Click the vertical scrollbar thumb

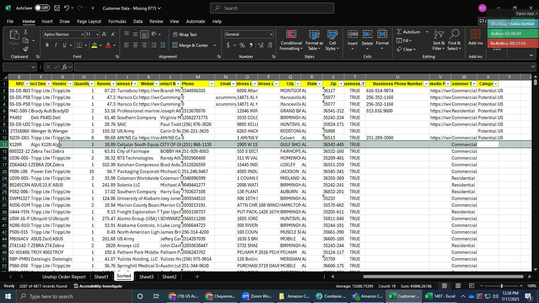535,82
